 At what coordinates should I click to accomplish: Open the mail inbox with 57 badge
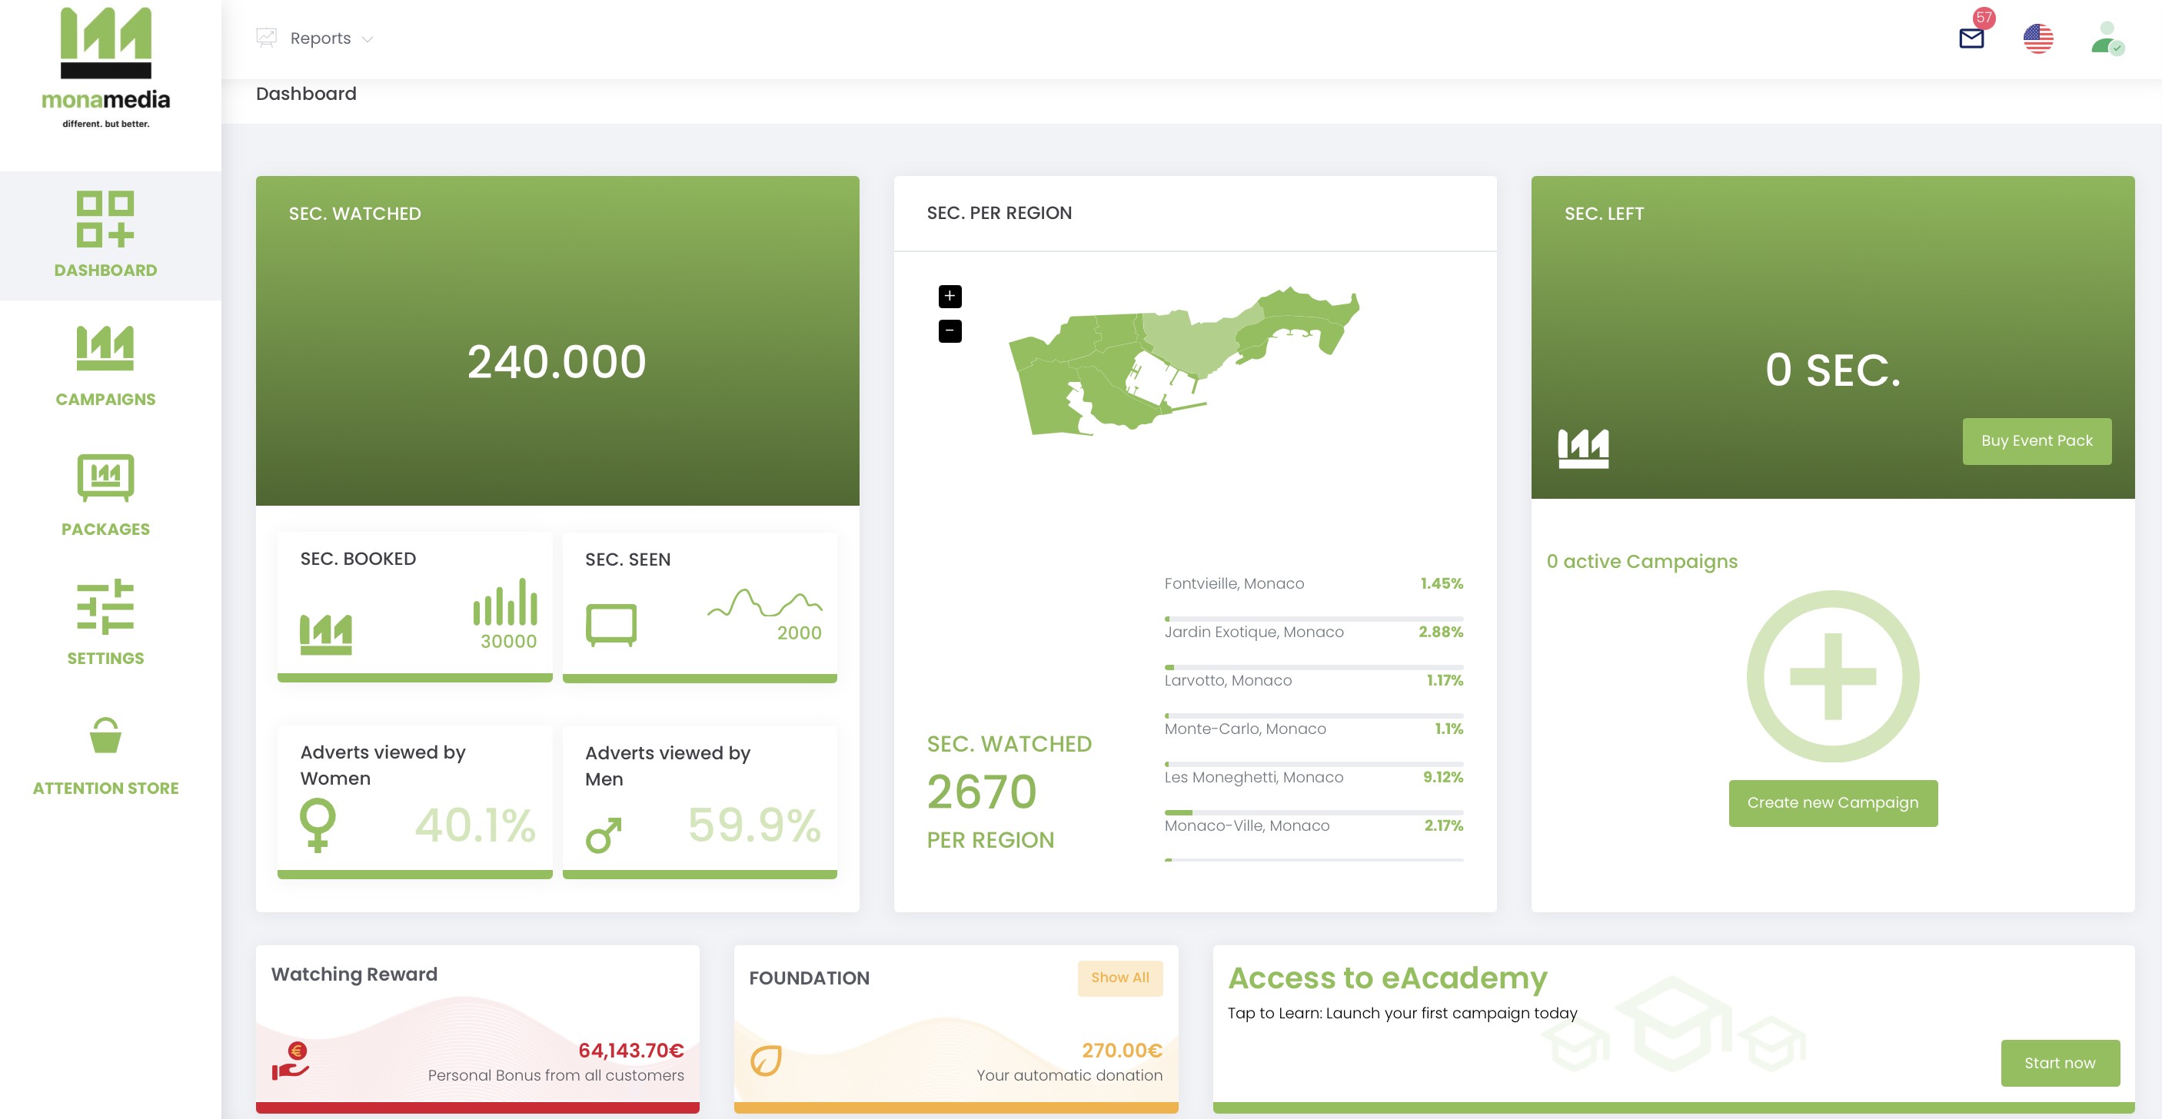point(1972,37)
